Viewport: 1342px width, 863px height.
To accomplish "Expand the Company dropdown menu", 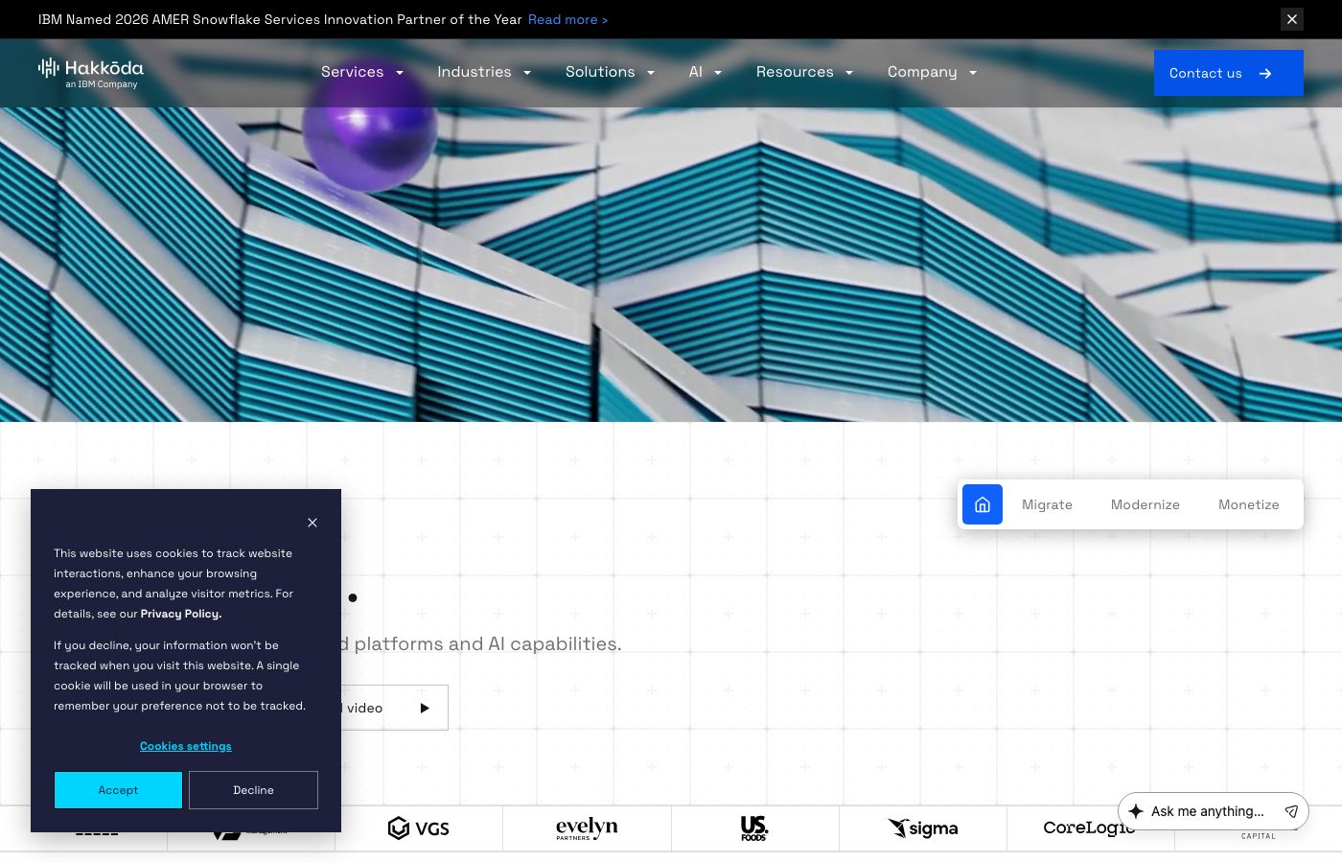I will coord(933,72).
